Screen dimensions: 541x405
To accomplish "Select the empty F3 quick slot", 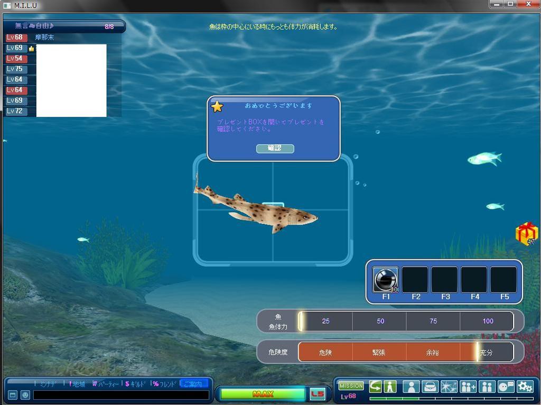I will (x=445, y=279).
